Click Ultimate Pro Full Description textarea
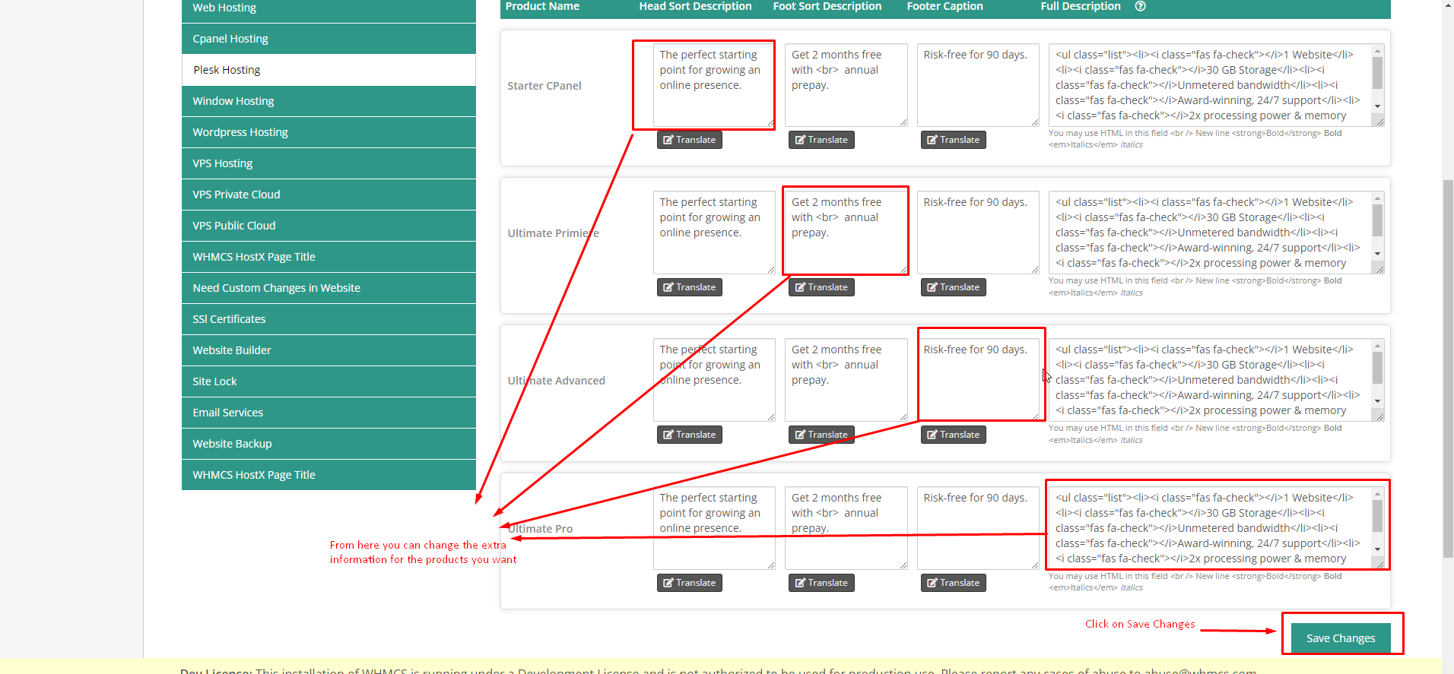The width and height of the screenshot is (1454, 674). pos(1209,528)
